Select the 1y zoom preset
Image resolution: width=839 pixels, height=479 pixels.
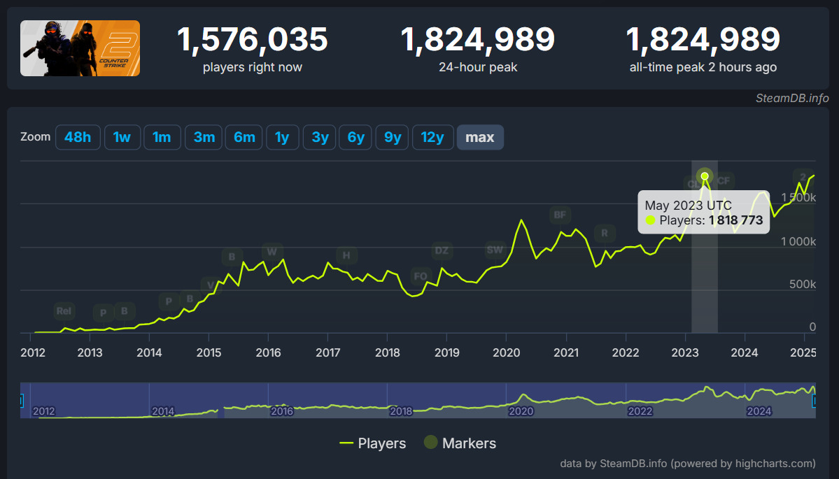click(x=282, y=137)
